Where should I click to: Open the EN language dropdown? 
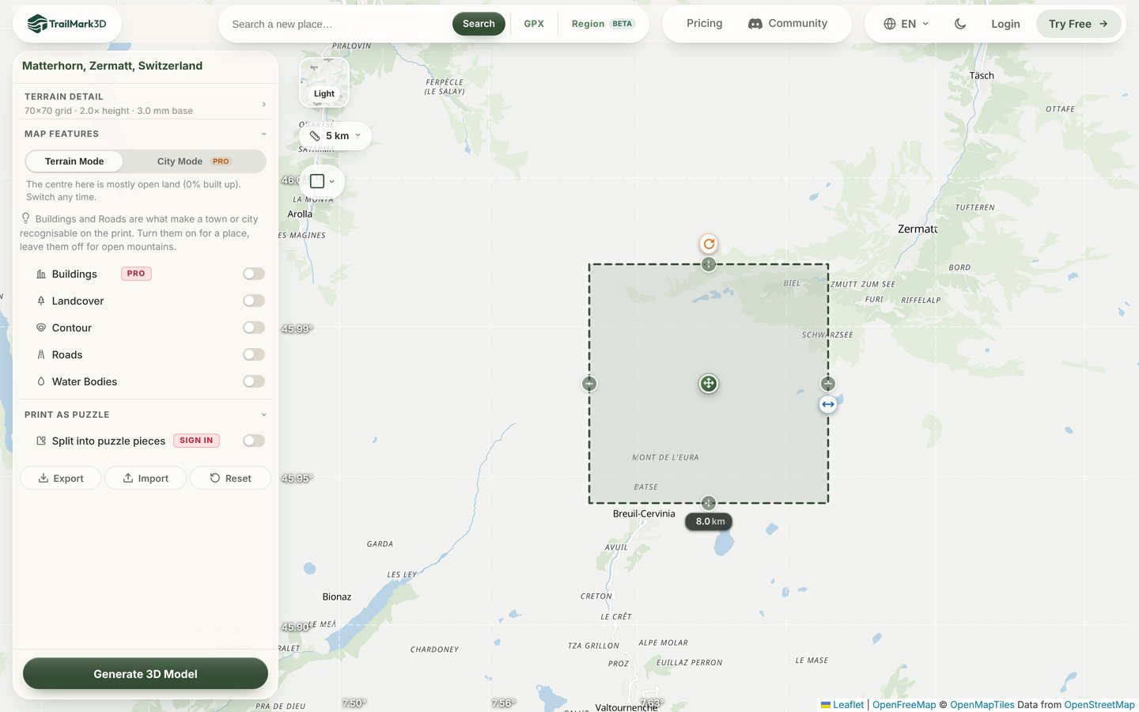906,24
